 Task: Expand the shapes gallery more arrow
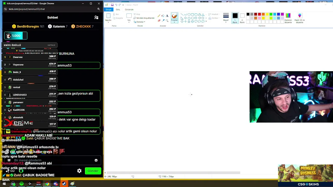point(206,21)
